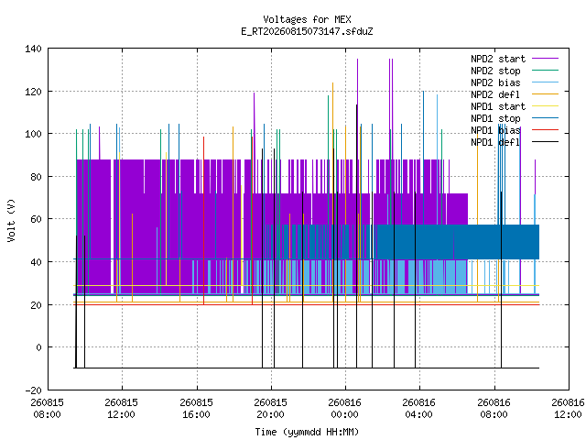Viewport: 586px width, 440px height.
Task: Click the purple NPD2 start legend line
Action: click(546, 59)
